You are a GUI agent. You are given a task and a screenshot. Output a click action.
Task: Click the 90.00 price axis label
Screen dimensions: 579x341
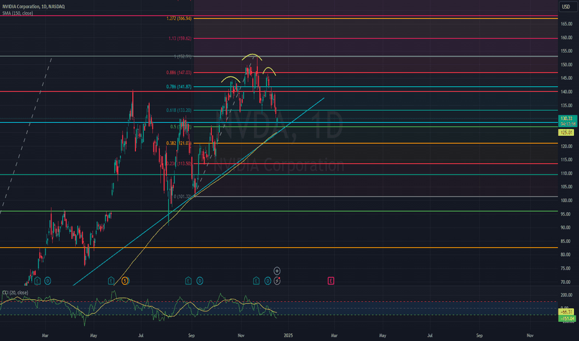[x=565, y=228]
